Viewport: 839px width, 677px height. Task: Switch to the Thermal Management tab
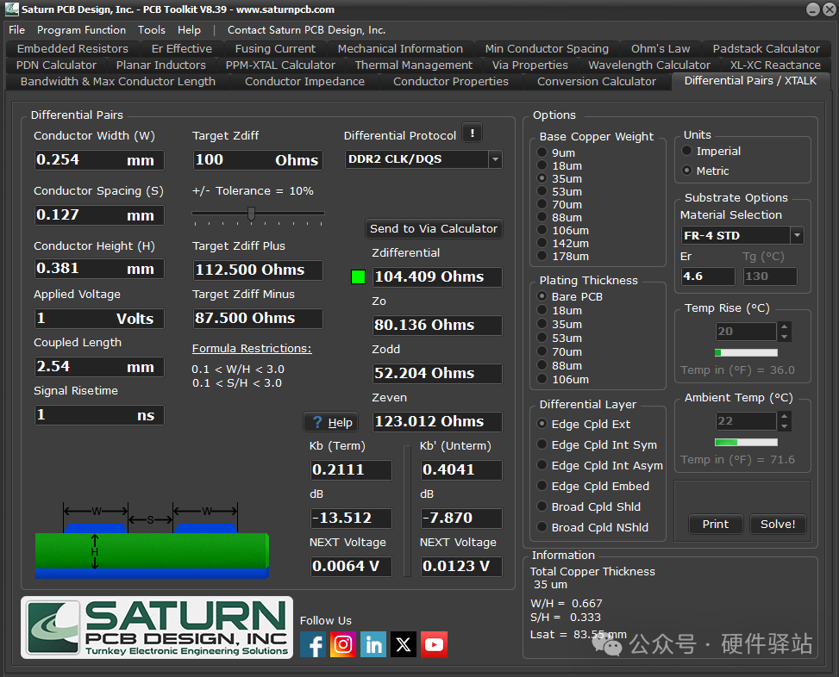tap(414, 65)
